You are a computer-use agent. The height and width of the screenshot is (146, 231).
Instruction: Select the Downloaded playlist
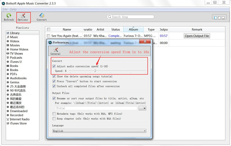coord(18,111)
